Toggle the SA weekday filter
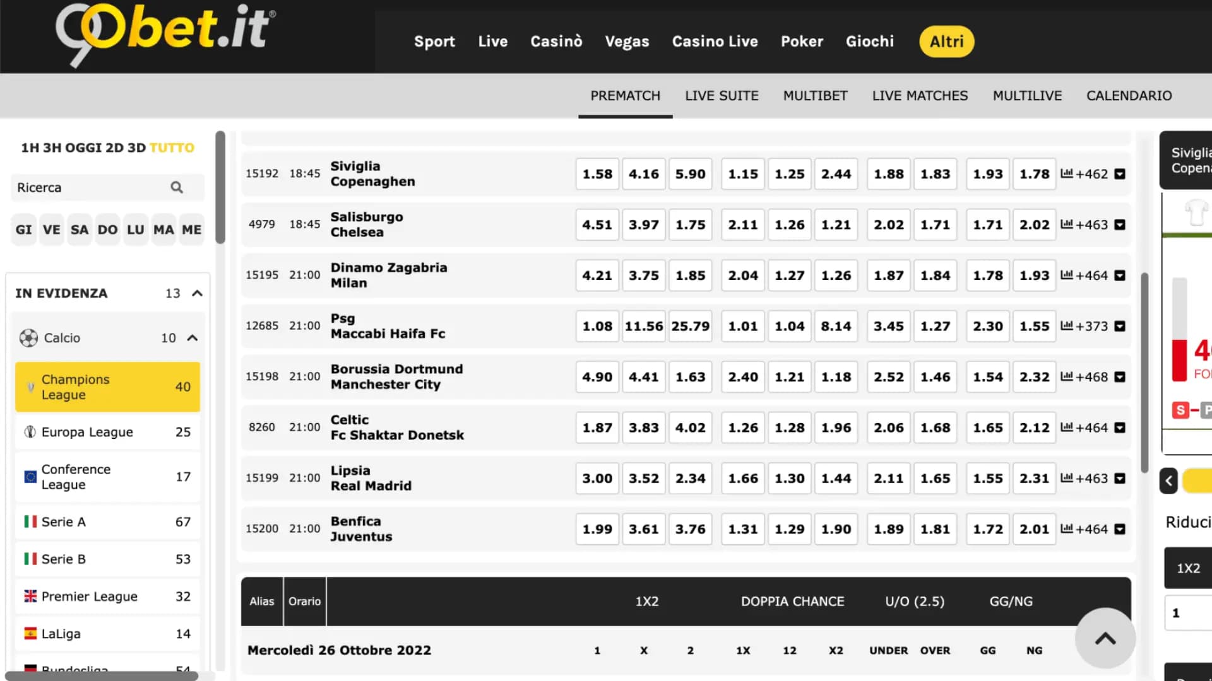The width and height of the screenshot is (1212, 681). tap(80, 230)
